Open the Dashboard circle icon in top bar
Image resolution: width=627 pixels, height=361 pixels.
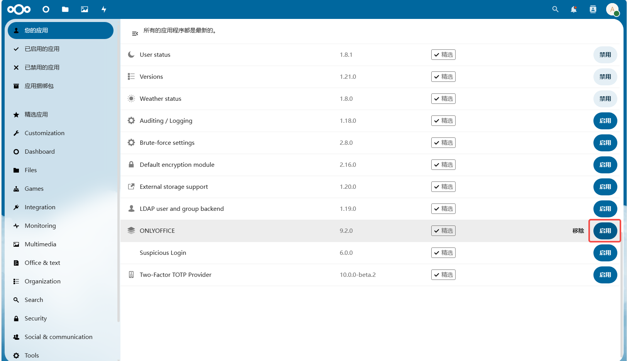(x=46, y=9)
